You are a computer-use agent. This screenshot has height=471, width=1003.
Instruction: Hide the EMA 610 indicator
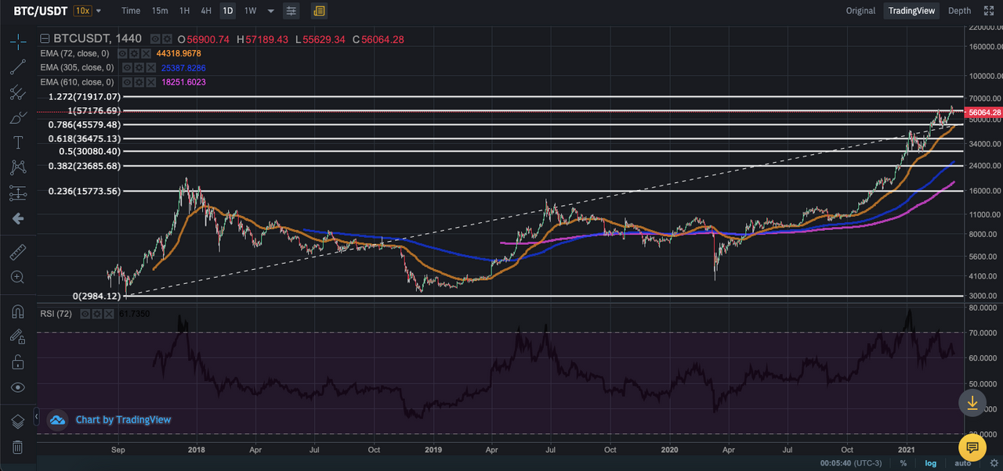pyautogui.click(x=127, y=82)
